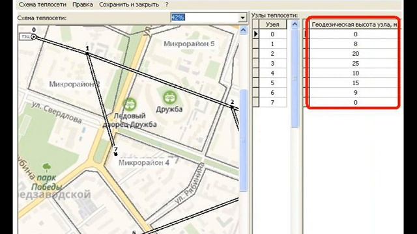
Task: Click the Микрорайон 4 map label
Action: (144, 162)
